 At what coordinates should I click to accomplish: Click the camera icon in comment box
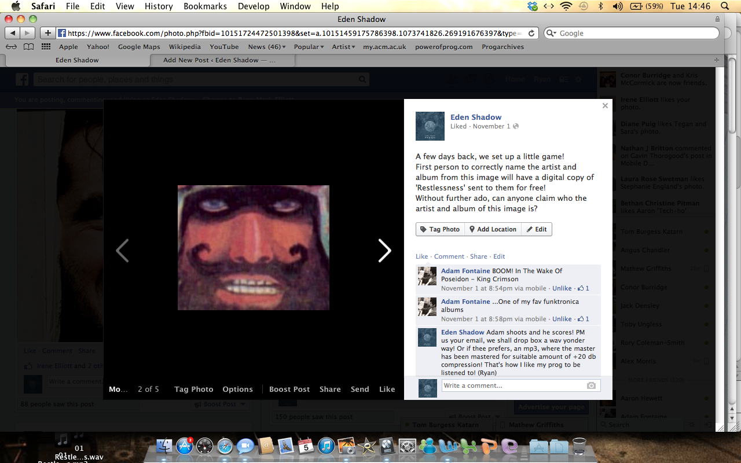pos(591,385)
